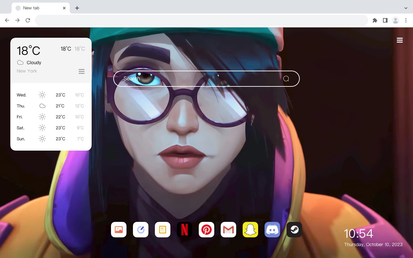Select the Sat. forecast row

(x=51, y=128)
